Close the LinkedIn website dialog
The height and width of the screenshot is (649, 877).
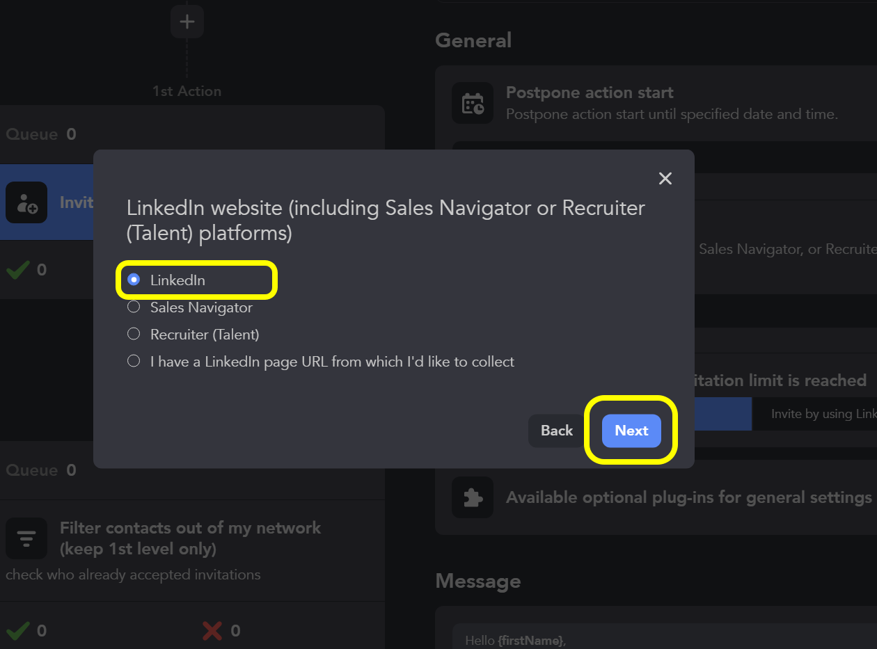[x=665, y=179]
